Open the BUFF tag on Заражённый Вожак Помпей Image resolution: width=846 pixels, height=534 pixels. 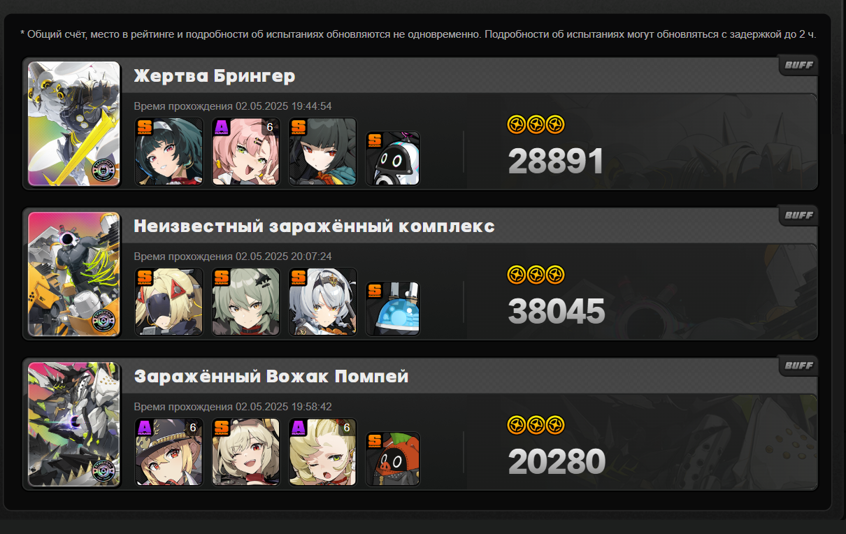798,366
